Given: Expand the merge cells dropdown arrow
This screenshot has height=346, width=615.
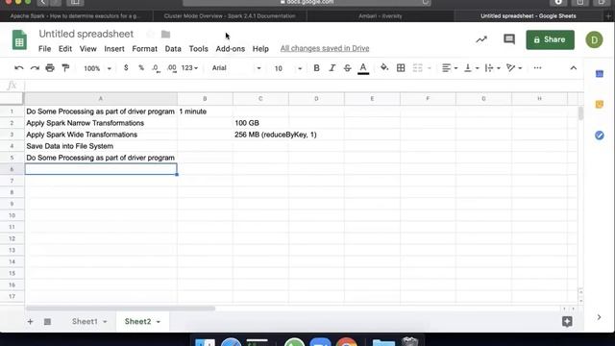Looking at the screenshot, I should click(430, 68).
